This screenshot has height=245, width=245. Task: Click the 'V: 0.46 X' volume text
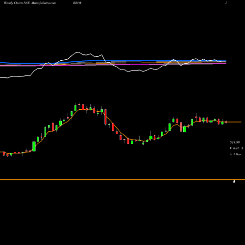point(236,148)
